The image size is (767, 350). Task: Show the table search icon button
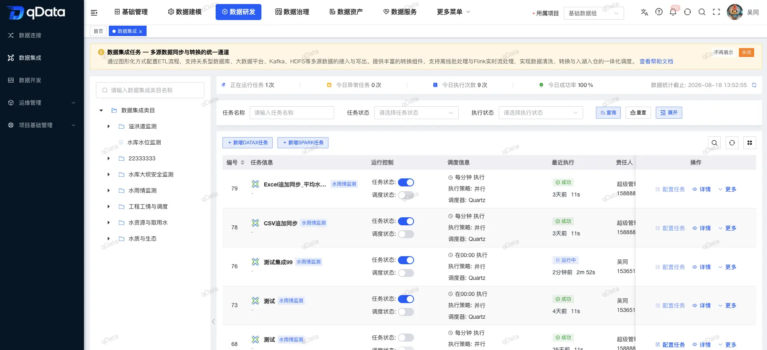coord(714,143)
